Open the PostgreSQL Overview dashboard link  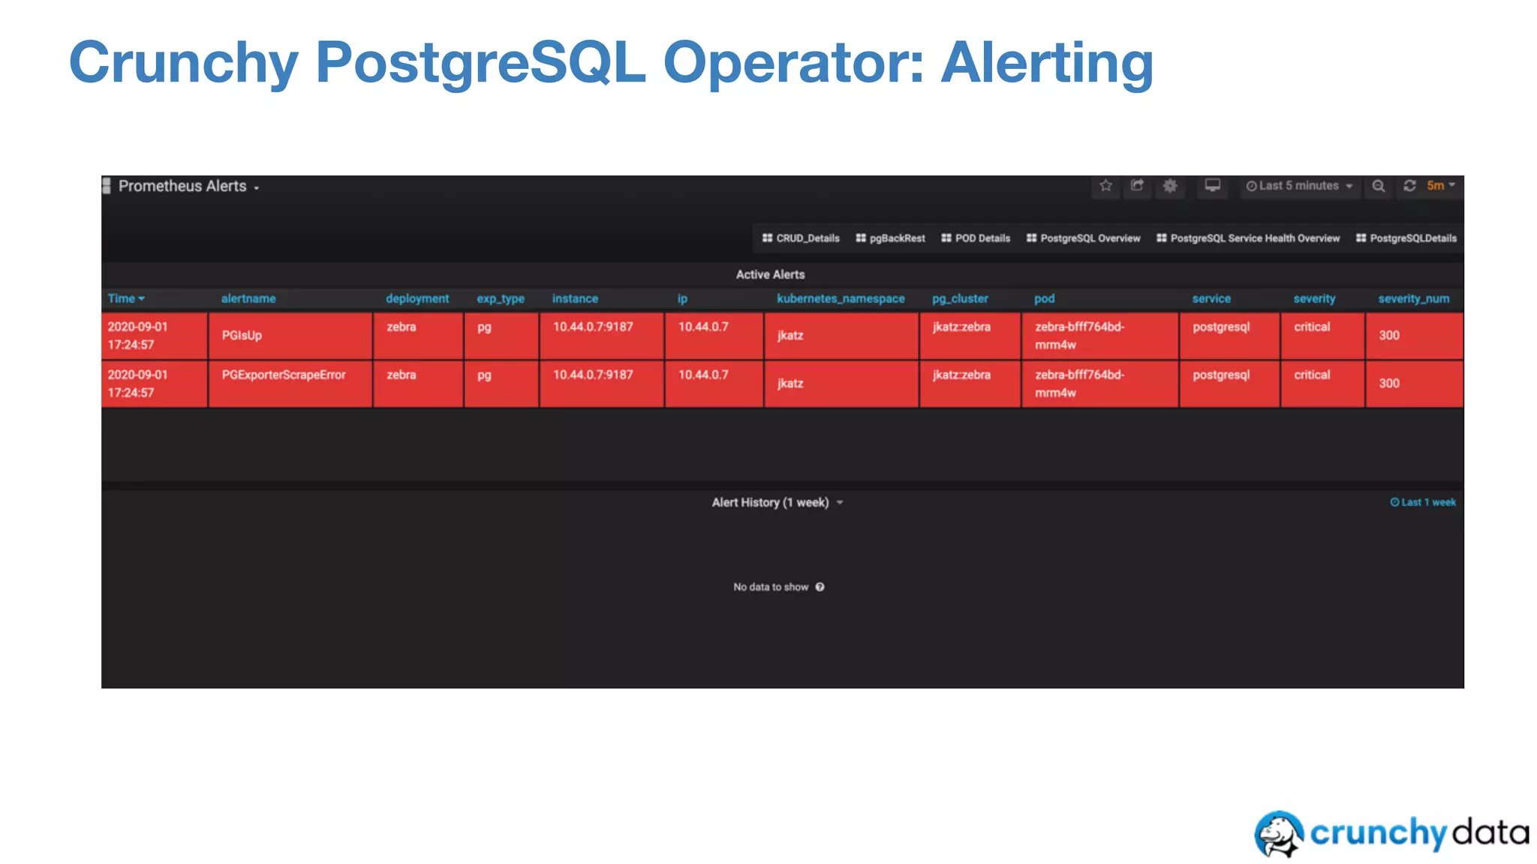(1083, 238)
